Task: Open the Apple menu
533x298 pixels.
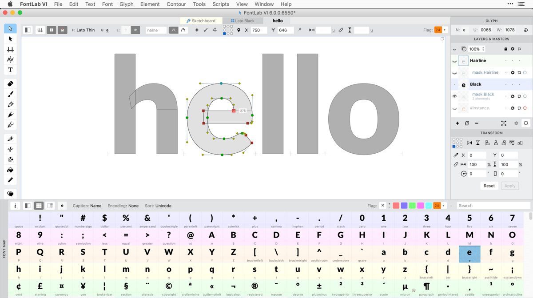Action: (10, 4)
